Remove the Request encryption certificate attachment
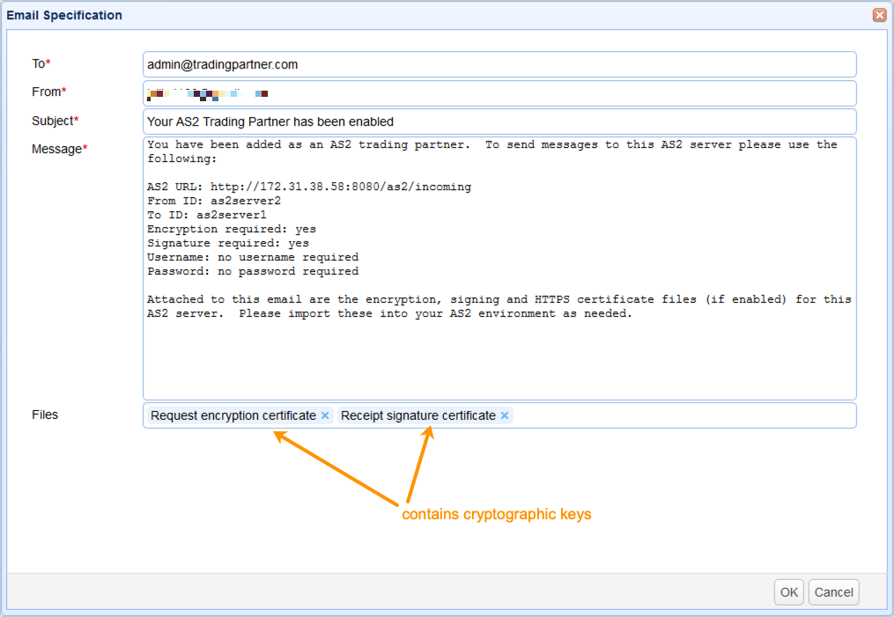 325,415
